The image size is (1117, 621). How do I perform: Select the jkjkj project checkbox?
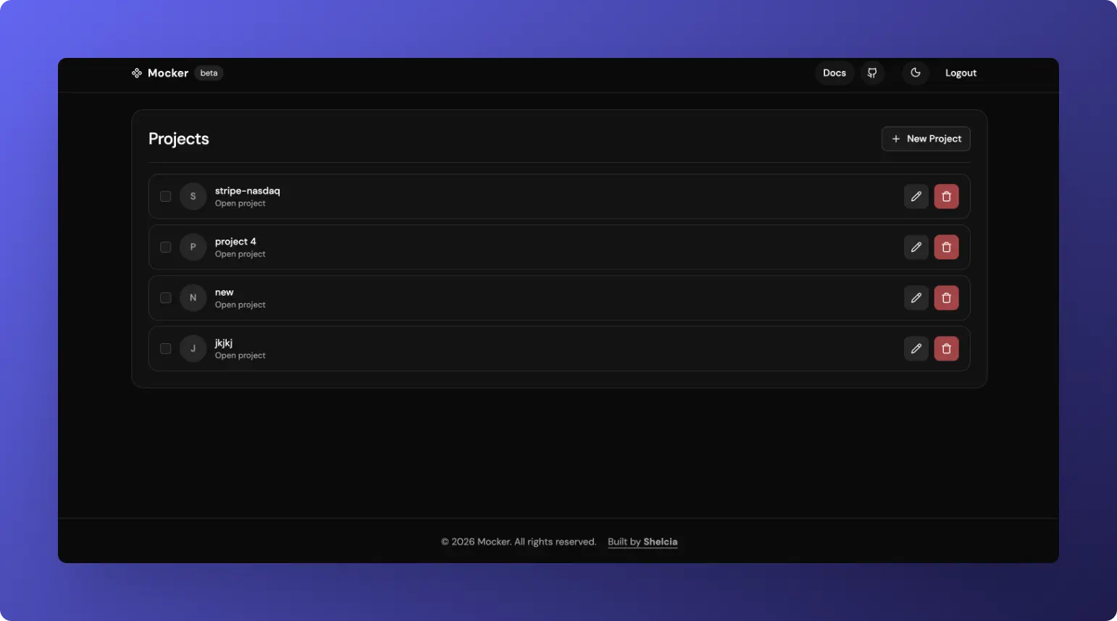point(165,349)
